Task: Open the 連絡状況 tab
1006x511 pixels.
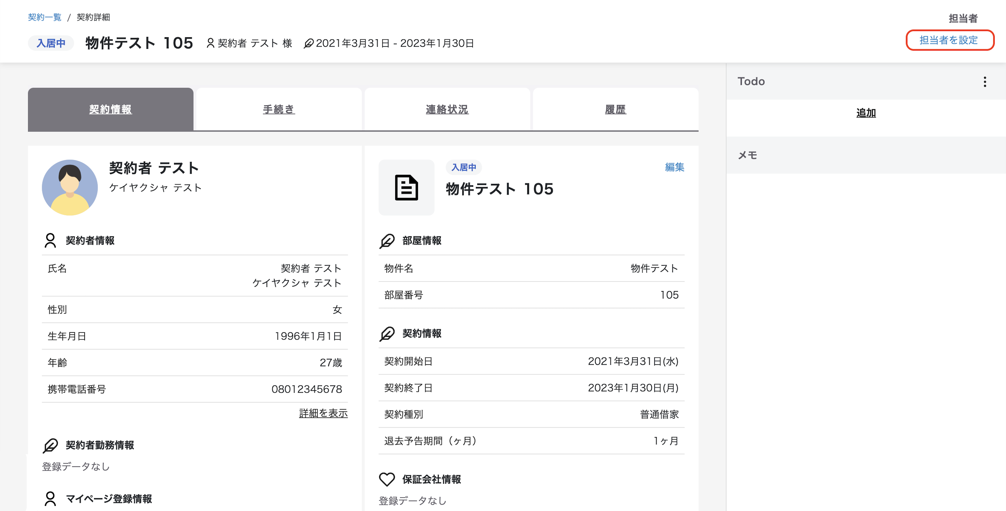Action: point(447,109)
